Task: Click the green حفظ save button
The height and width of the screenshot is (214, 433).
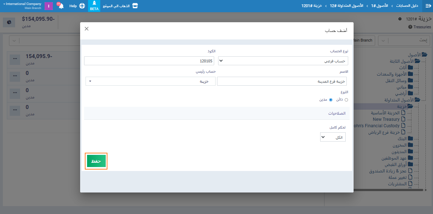Action: point(96,161)
